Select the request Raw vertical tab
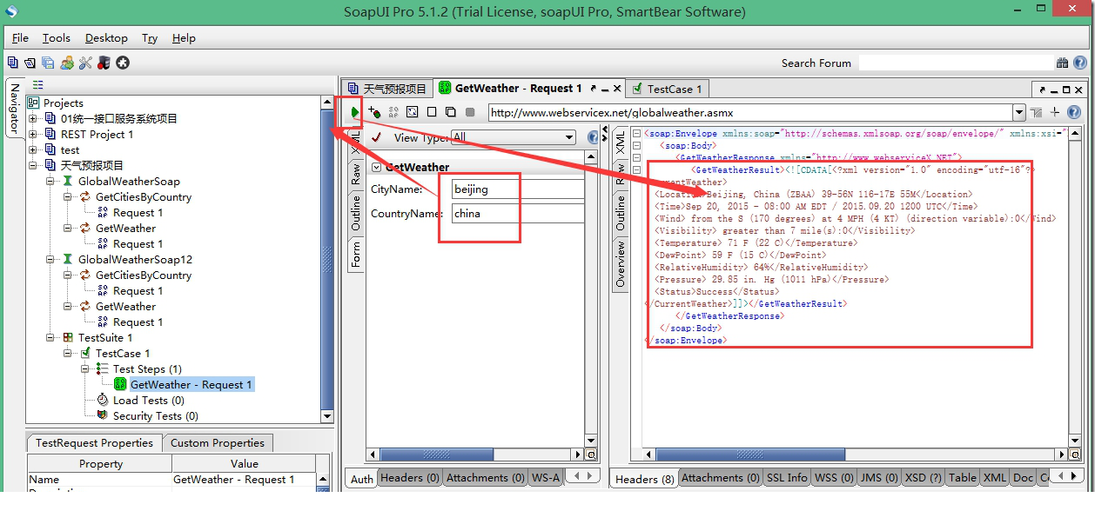 [356, 174]
